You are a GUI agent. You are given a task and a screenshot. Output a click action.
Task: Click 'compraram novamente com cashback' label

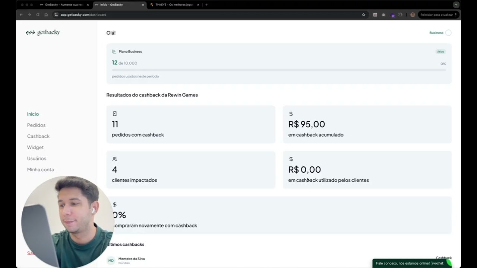pos(155,226)
